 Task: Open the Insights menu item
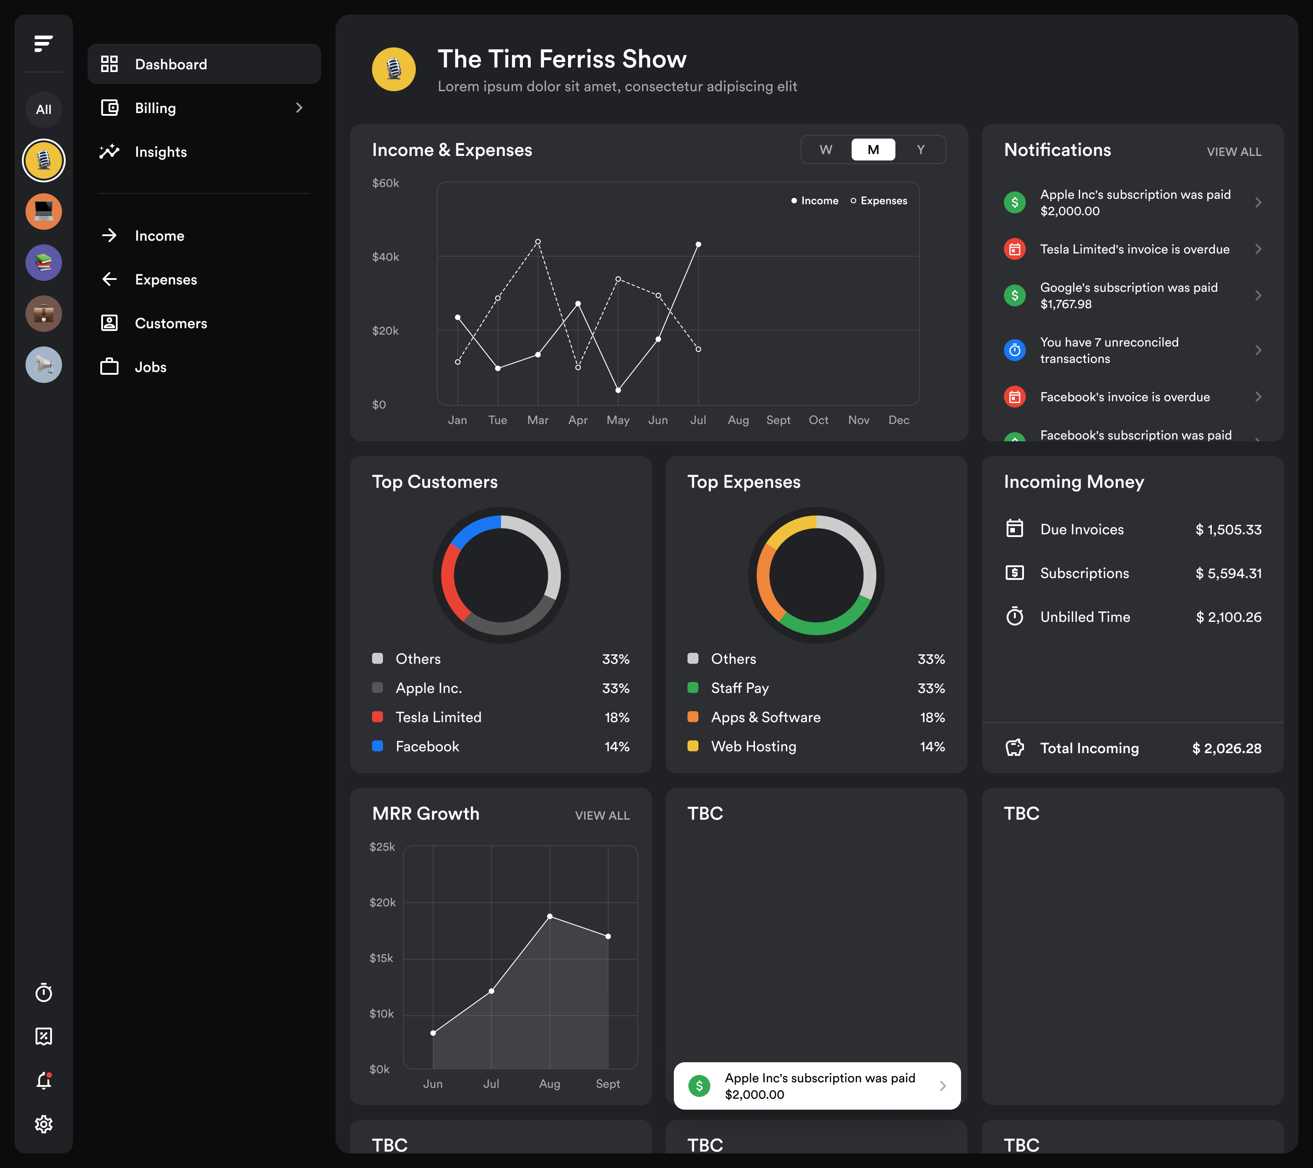coord(204,152)
